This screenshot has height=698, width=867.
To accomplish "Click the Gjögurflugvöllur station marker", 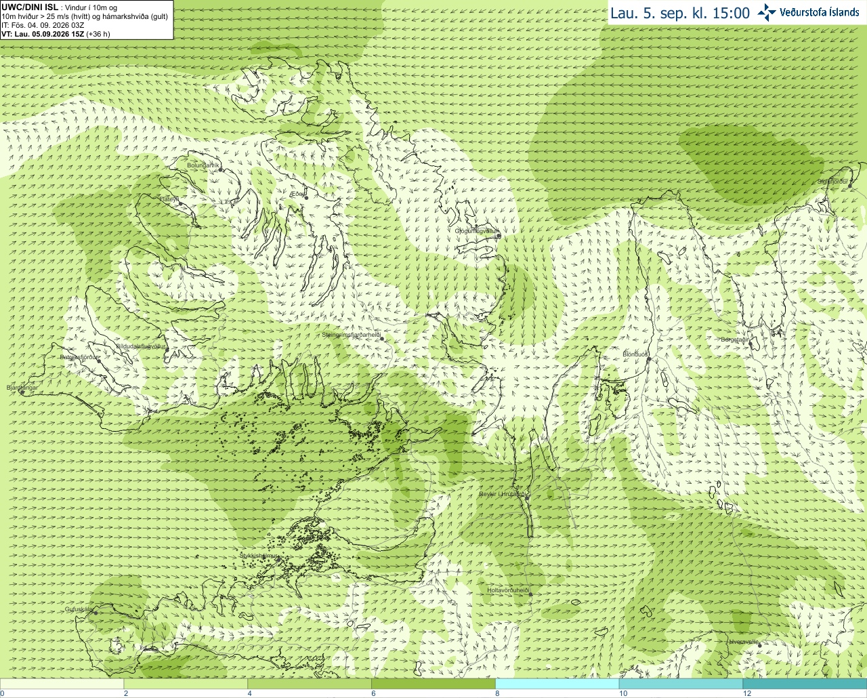I will (498, 236).
